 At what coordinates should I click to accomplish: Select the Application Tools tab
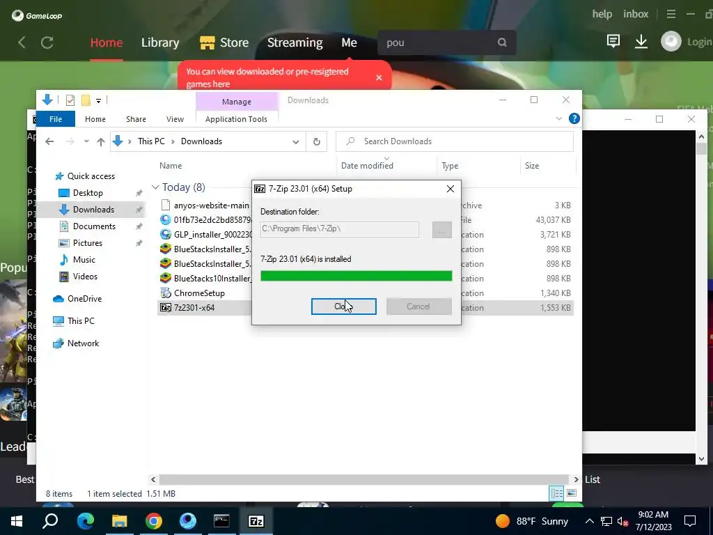[x=236, y=119]
